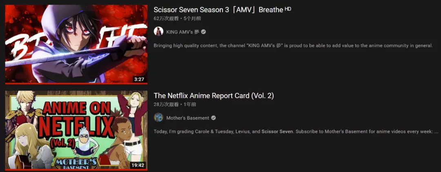Image resolution: width=441 pixels, height=172 pixels.
Task: Click the 19:42 duration badge
Action: point(138,165)
